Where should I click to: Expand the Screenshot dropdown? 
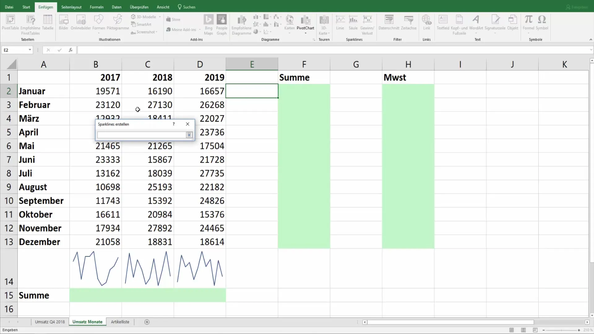157,32
